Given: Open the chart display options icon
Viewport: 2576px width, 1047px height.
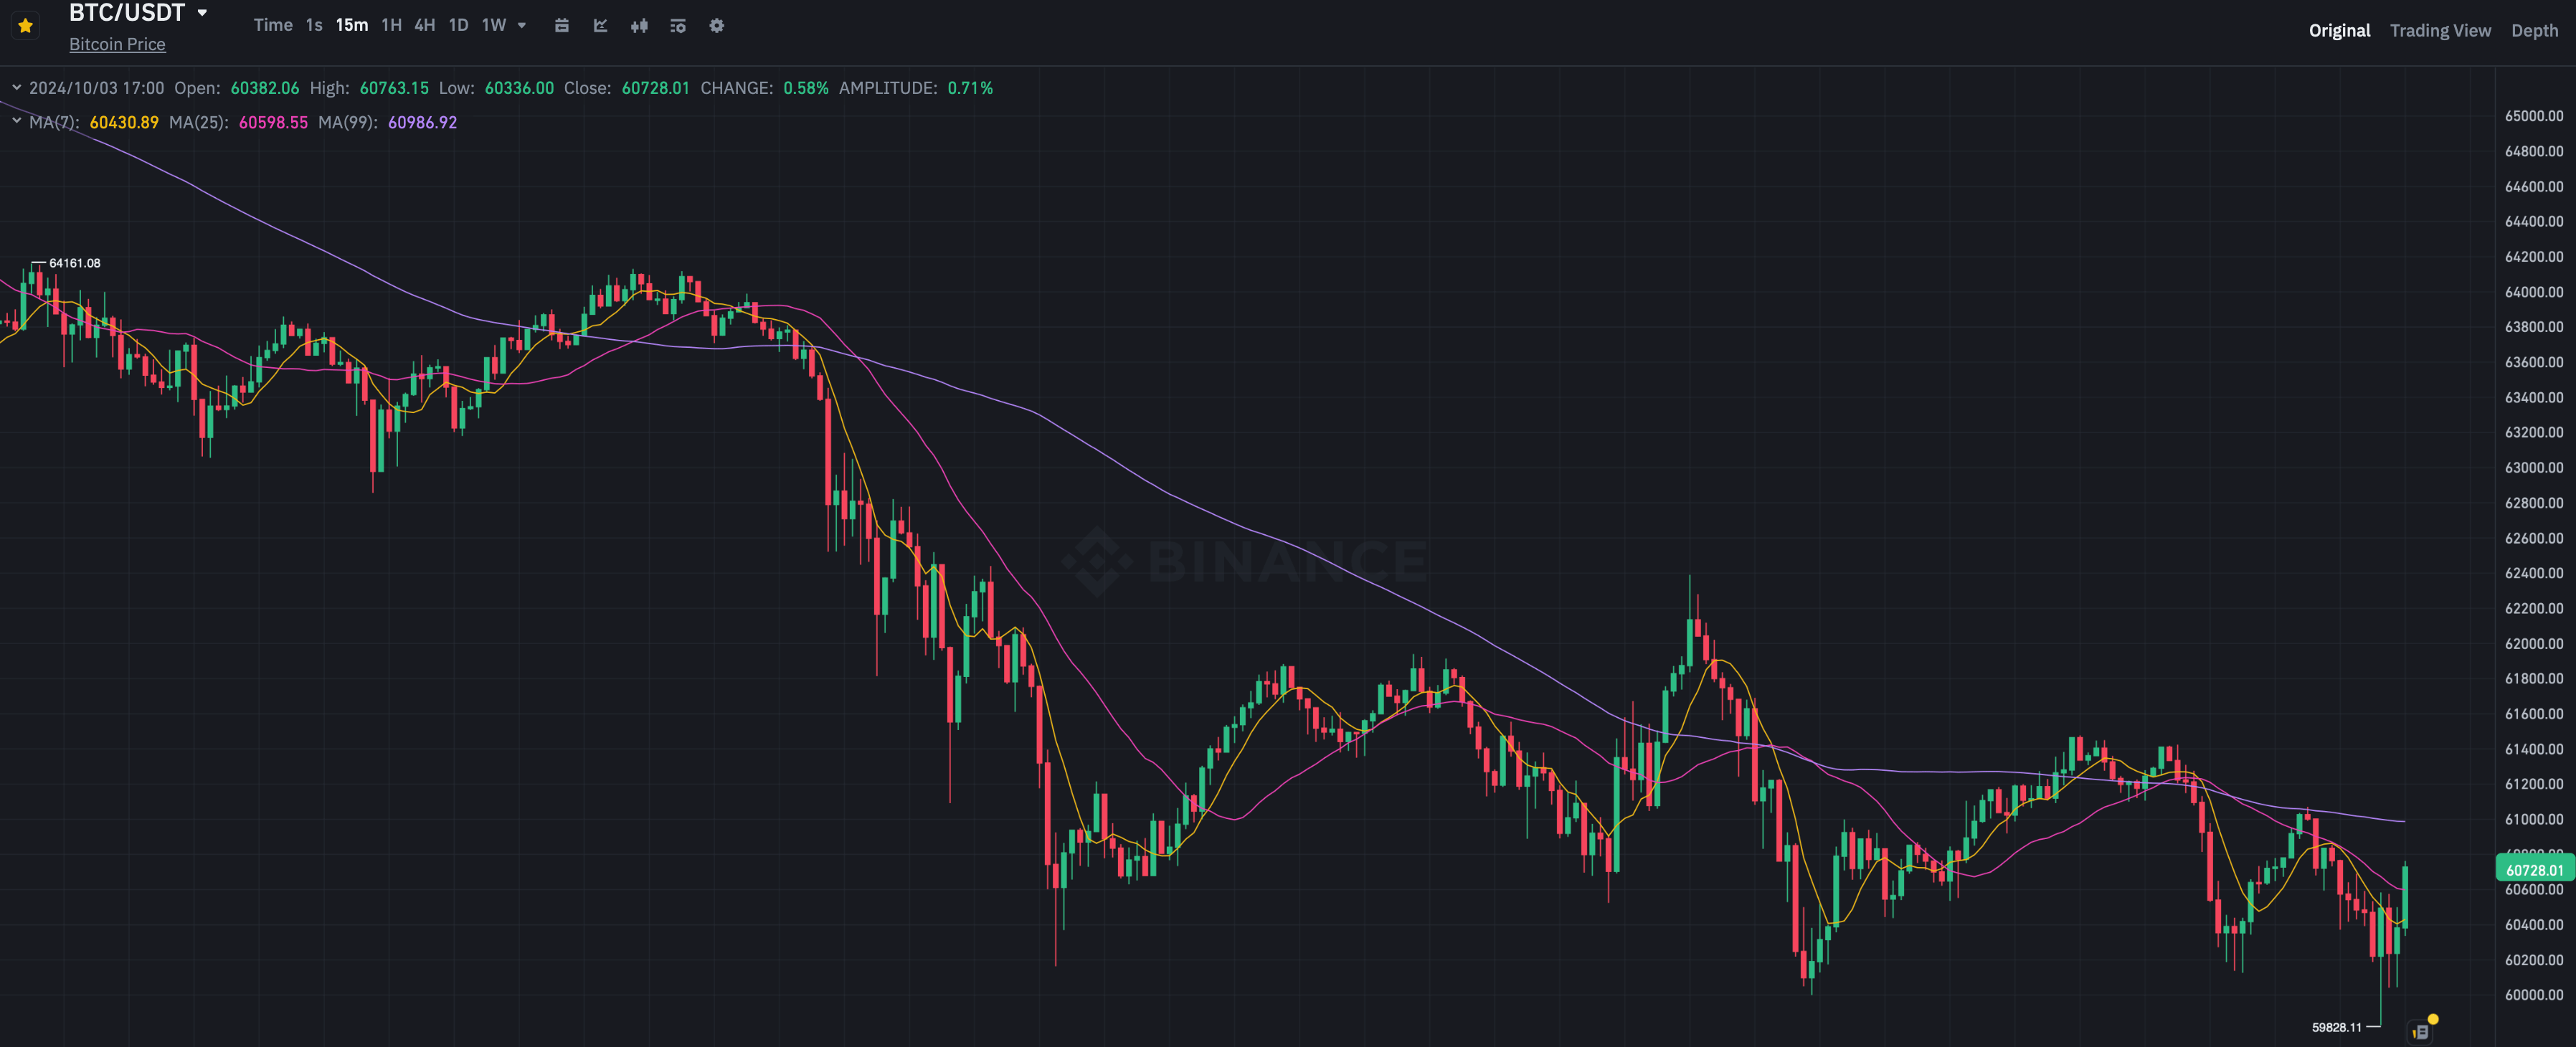Looking at the screenshot, I should (x=678, y=26).
